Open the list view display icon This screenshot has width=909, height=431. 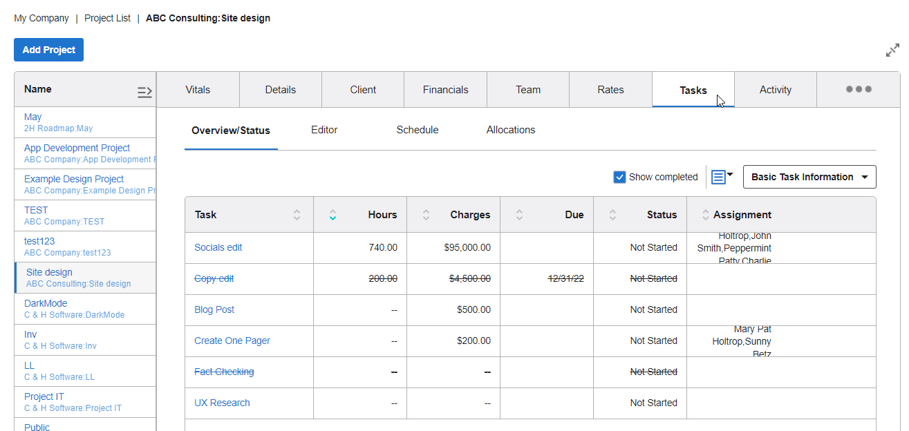(x=718, y=177)
